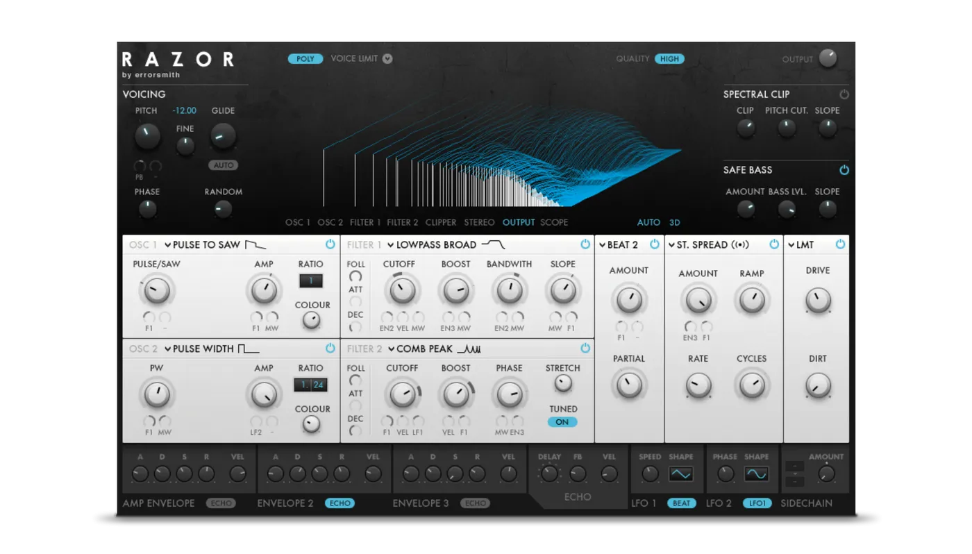Open the Voice Limit dropdown
The image size is (972, 554).
(x=387, y=59)
